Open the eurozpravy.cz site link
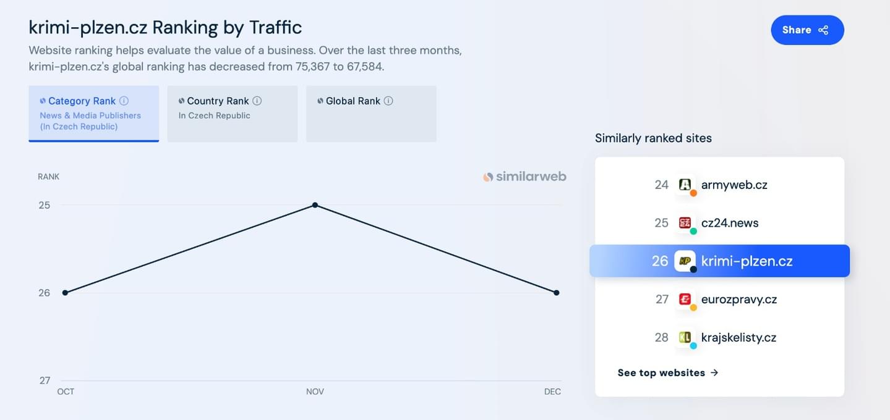The height and width of the screenshot is (420, 890). 738,300
